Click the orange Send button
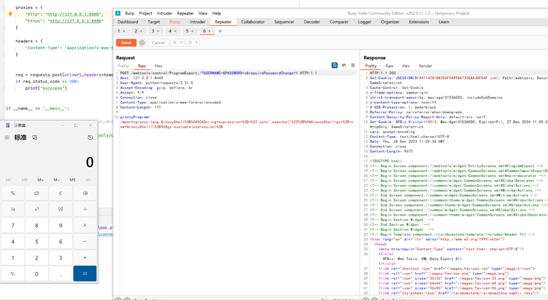The width and height of the screenshot is (548, 300). pos(126,42)
